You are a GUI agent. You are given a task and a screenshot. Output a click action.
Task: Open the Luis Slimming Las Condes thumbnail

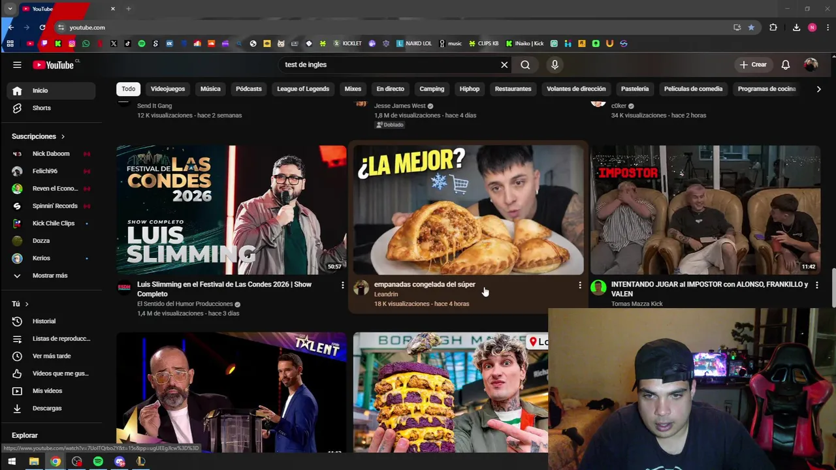pyautogui.click(x=231, y=210)
